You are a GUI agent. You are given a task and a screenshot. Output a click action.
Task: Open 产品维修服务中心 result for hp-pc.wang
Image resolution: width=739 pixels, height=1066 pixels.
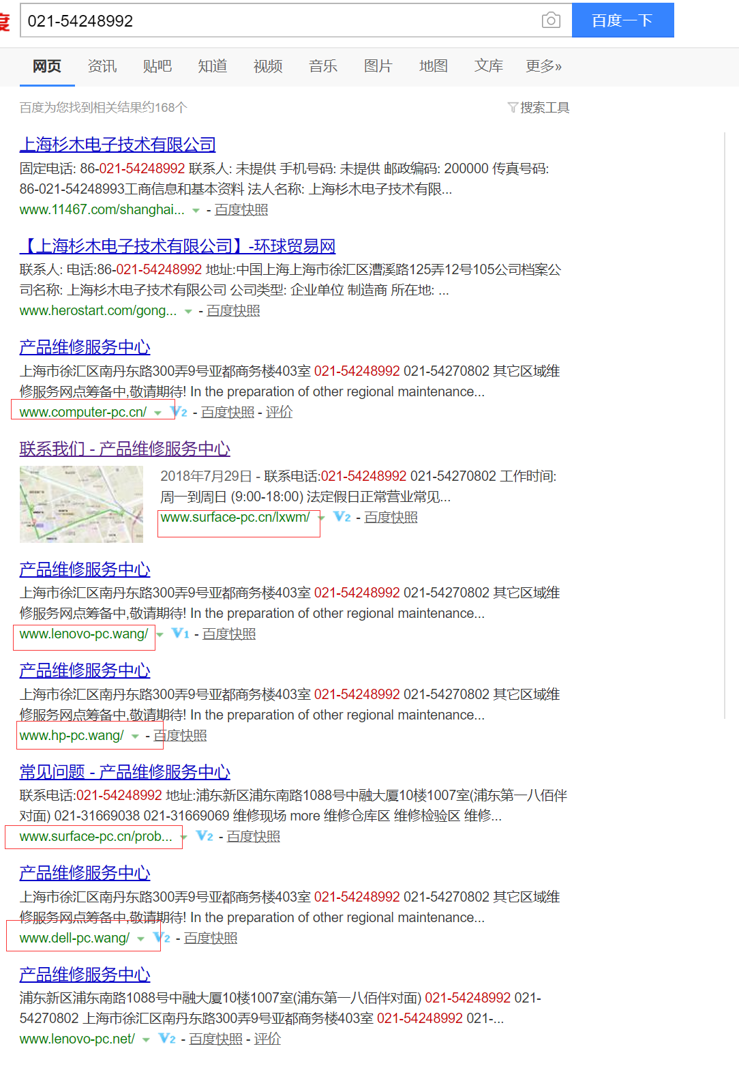tap(85, 670)
